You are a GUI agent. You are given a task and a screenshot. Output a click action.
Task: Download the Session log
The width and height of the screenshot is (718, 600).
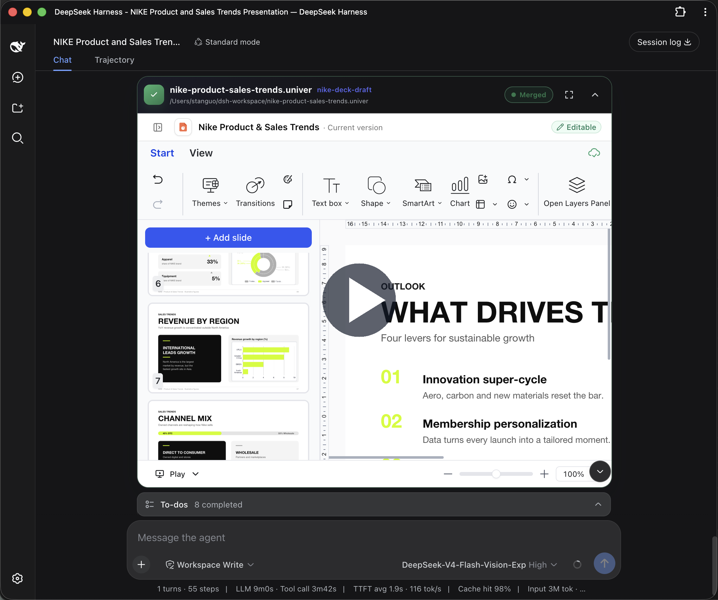point(664,42)
